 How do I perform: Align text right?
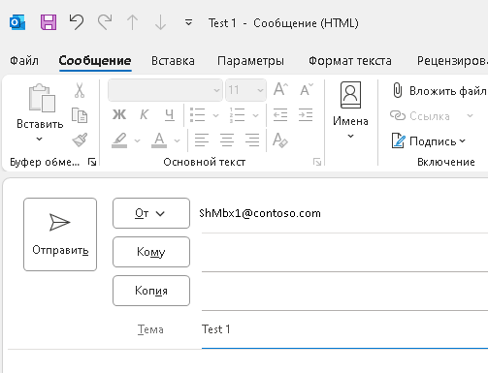click(x=252, y=140)
